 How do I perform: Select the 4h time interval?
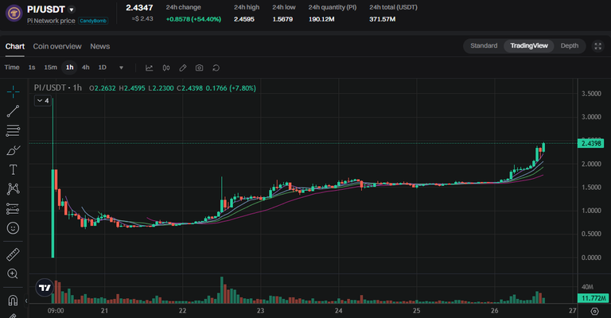pos(85,68)
